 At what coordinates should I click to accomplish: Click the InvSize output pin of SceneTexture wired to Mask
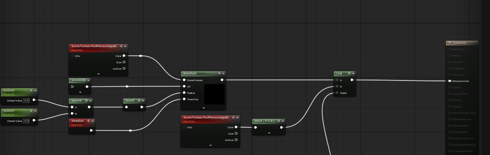pos(236,140)
